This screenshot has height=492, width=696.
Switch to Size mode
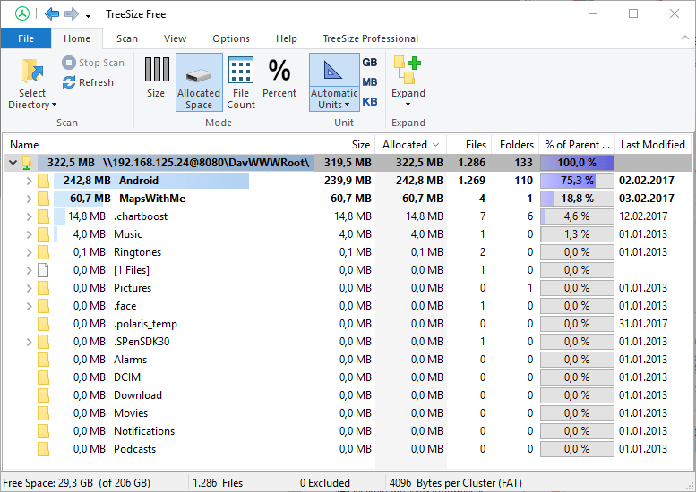156,78
